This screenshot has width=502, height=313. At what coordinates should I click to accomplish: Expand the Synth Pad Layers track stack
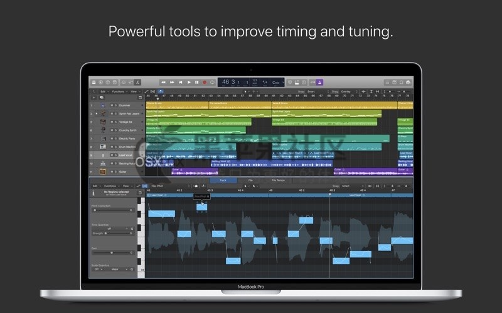point(97,114)
